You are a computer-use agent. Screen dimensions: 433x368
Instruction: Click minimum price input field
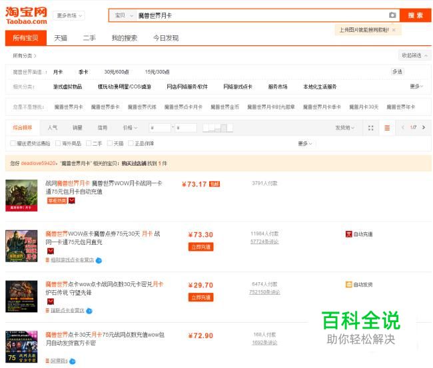click(x=160, y=128)
